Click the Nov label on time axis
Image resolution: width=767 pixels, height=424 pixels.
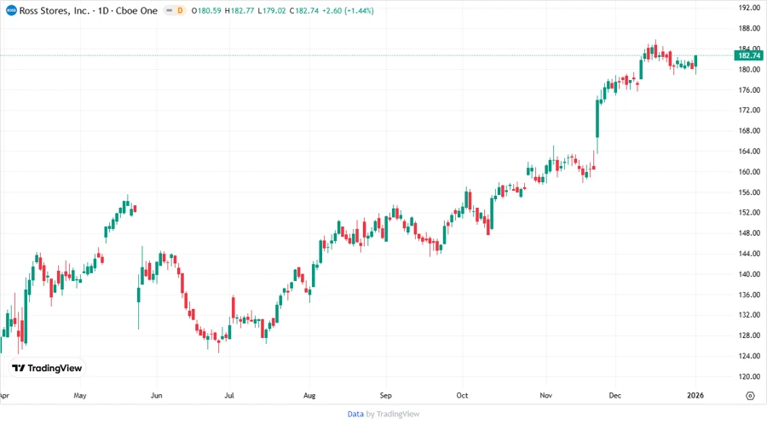546,395
